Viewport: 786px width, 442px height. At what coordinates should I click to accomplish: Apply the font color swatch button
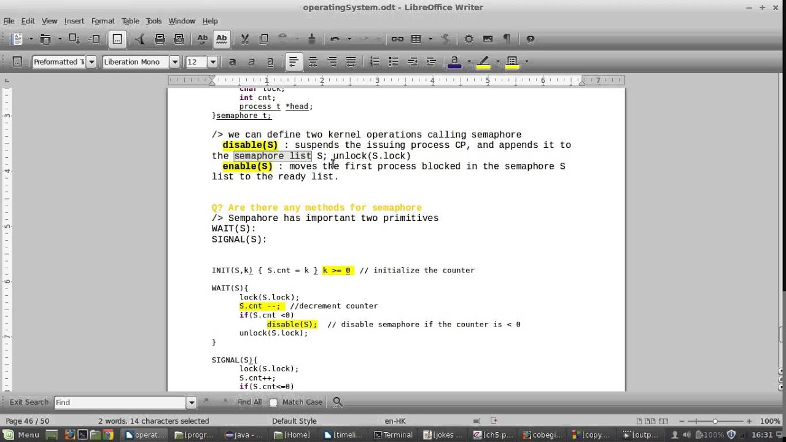(455, 61)
